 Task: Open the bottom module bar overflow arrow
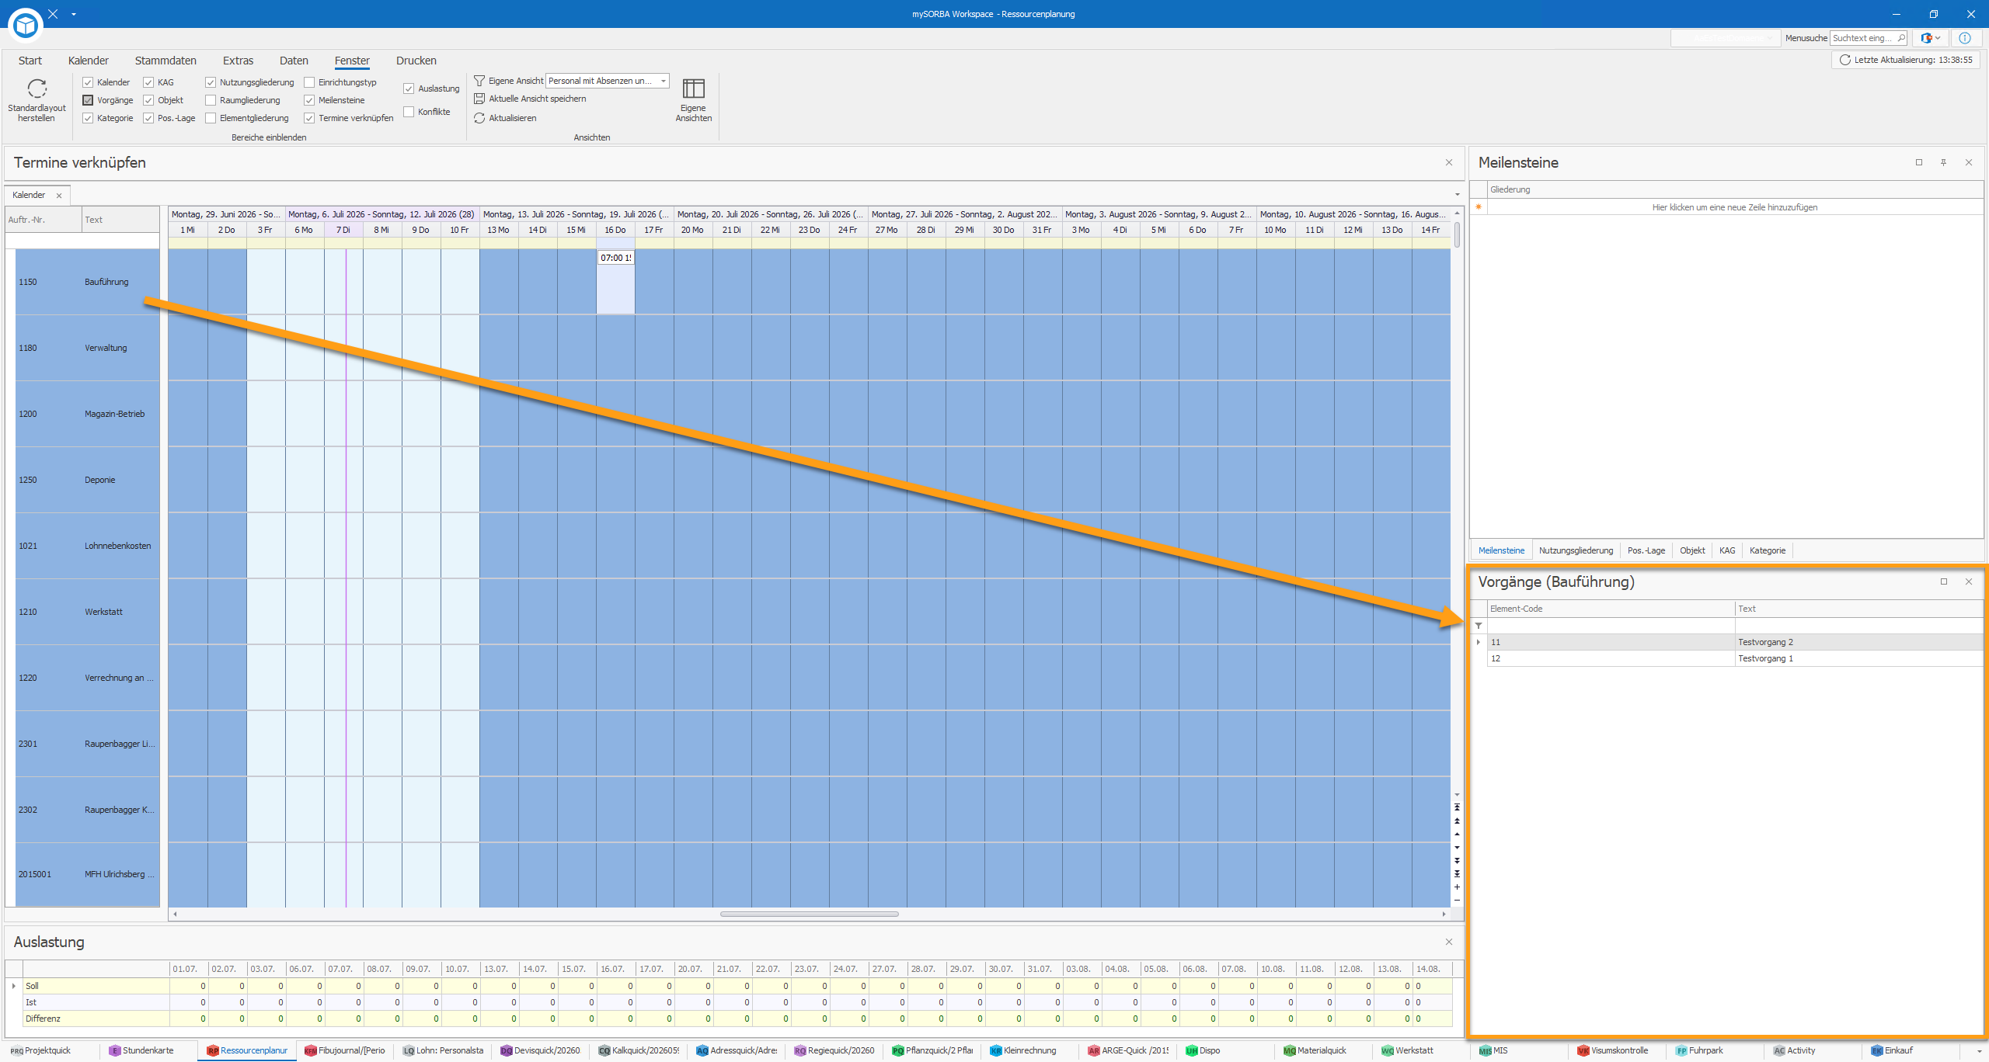point(1979,1051)
